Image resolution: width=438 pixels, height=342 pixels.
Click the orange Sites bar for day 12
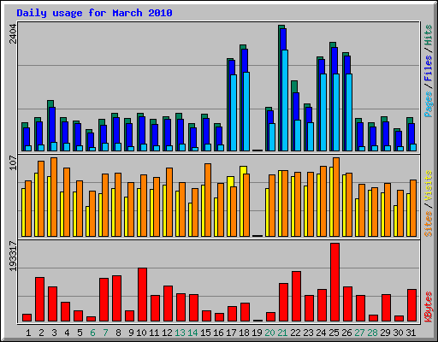[169, 202]
